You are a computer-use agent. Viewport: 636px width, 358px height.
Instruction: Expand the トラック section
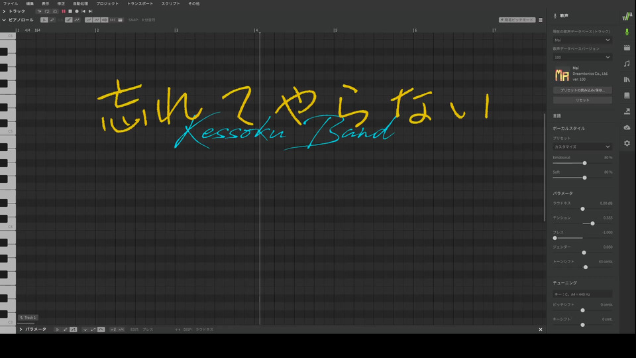[x=4, y=11]
